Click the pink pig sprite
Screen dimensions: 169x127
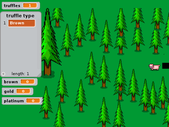(154, 67)
